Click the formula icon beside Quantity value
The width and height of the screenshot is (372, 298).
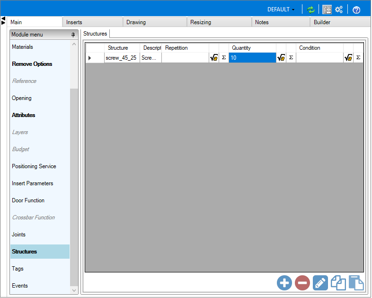tap(281, 58)
